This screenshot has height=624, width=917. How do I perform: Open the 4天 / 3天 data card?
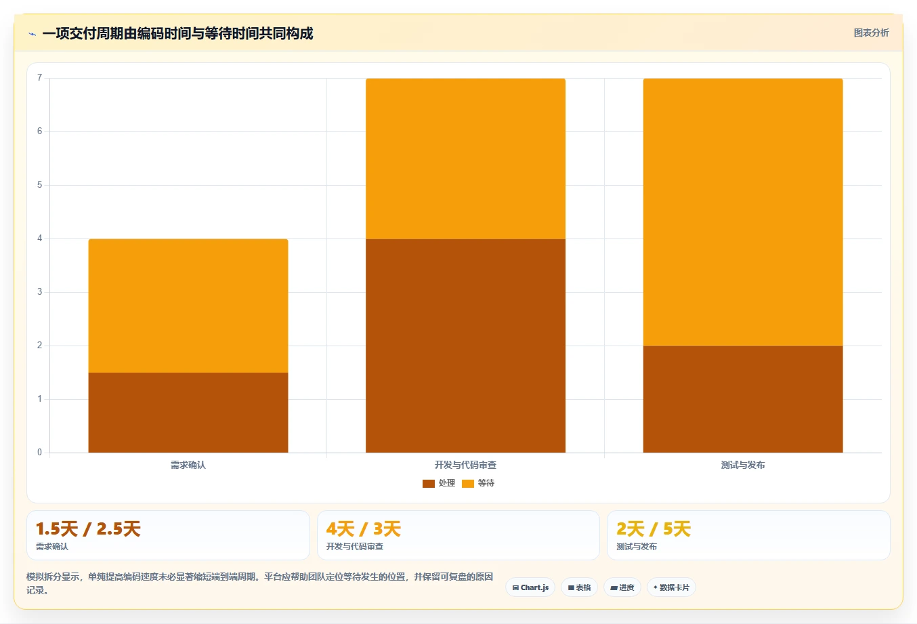458,535
